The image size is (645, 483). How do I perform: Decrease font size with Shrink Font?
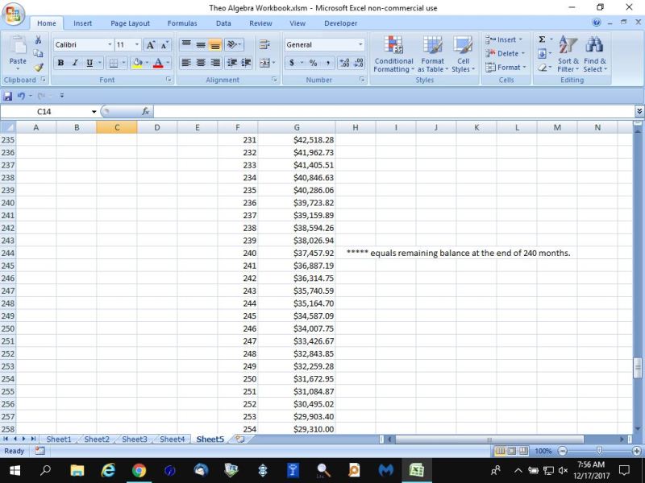(x=164, y=45)
